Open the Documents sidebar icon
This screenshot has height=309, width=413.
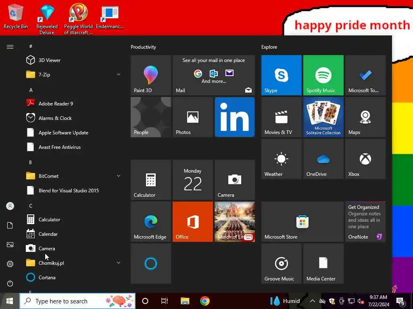pyautogui.click(x=10, y=225)
